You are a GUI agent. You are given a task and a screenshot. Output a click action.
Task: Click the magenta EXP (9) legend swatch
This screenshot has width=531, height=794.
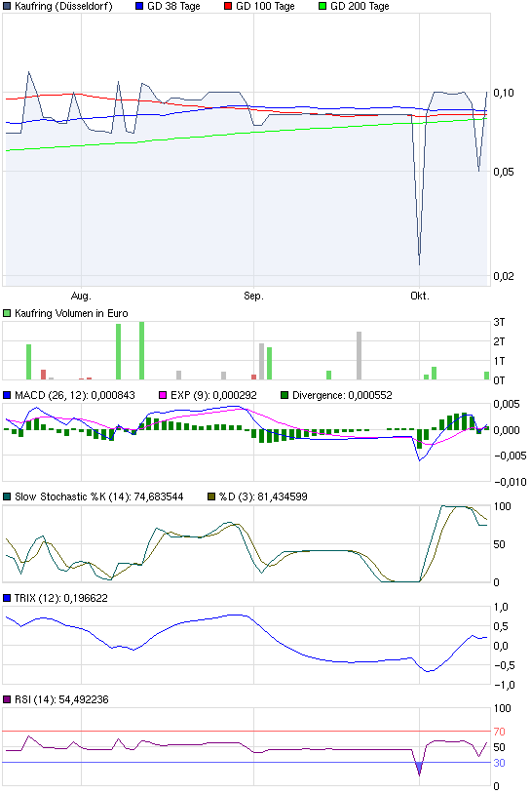tap(163, 395)
